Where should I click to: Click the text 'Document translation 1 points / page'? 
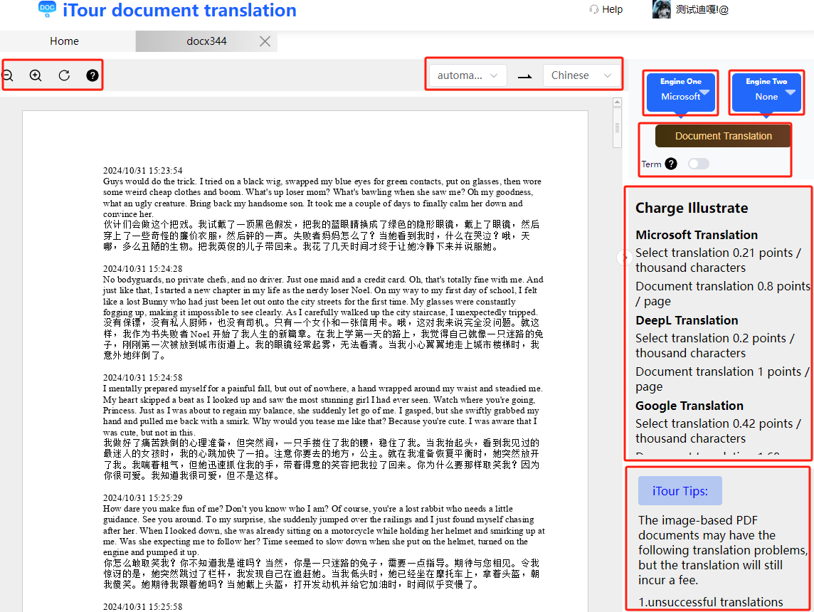(x=722, y=379)
